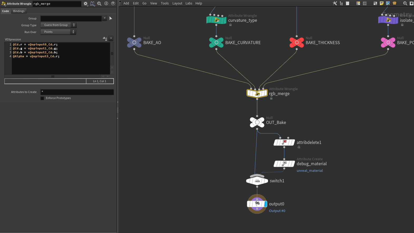Open the View menu

click(x=154, y=3)
